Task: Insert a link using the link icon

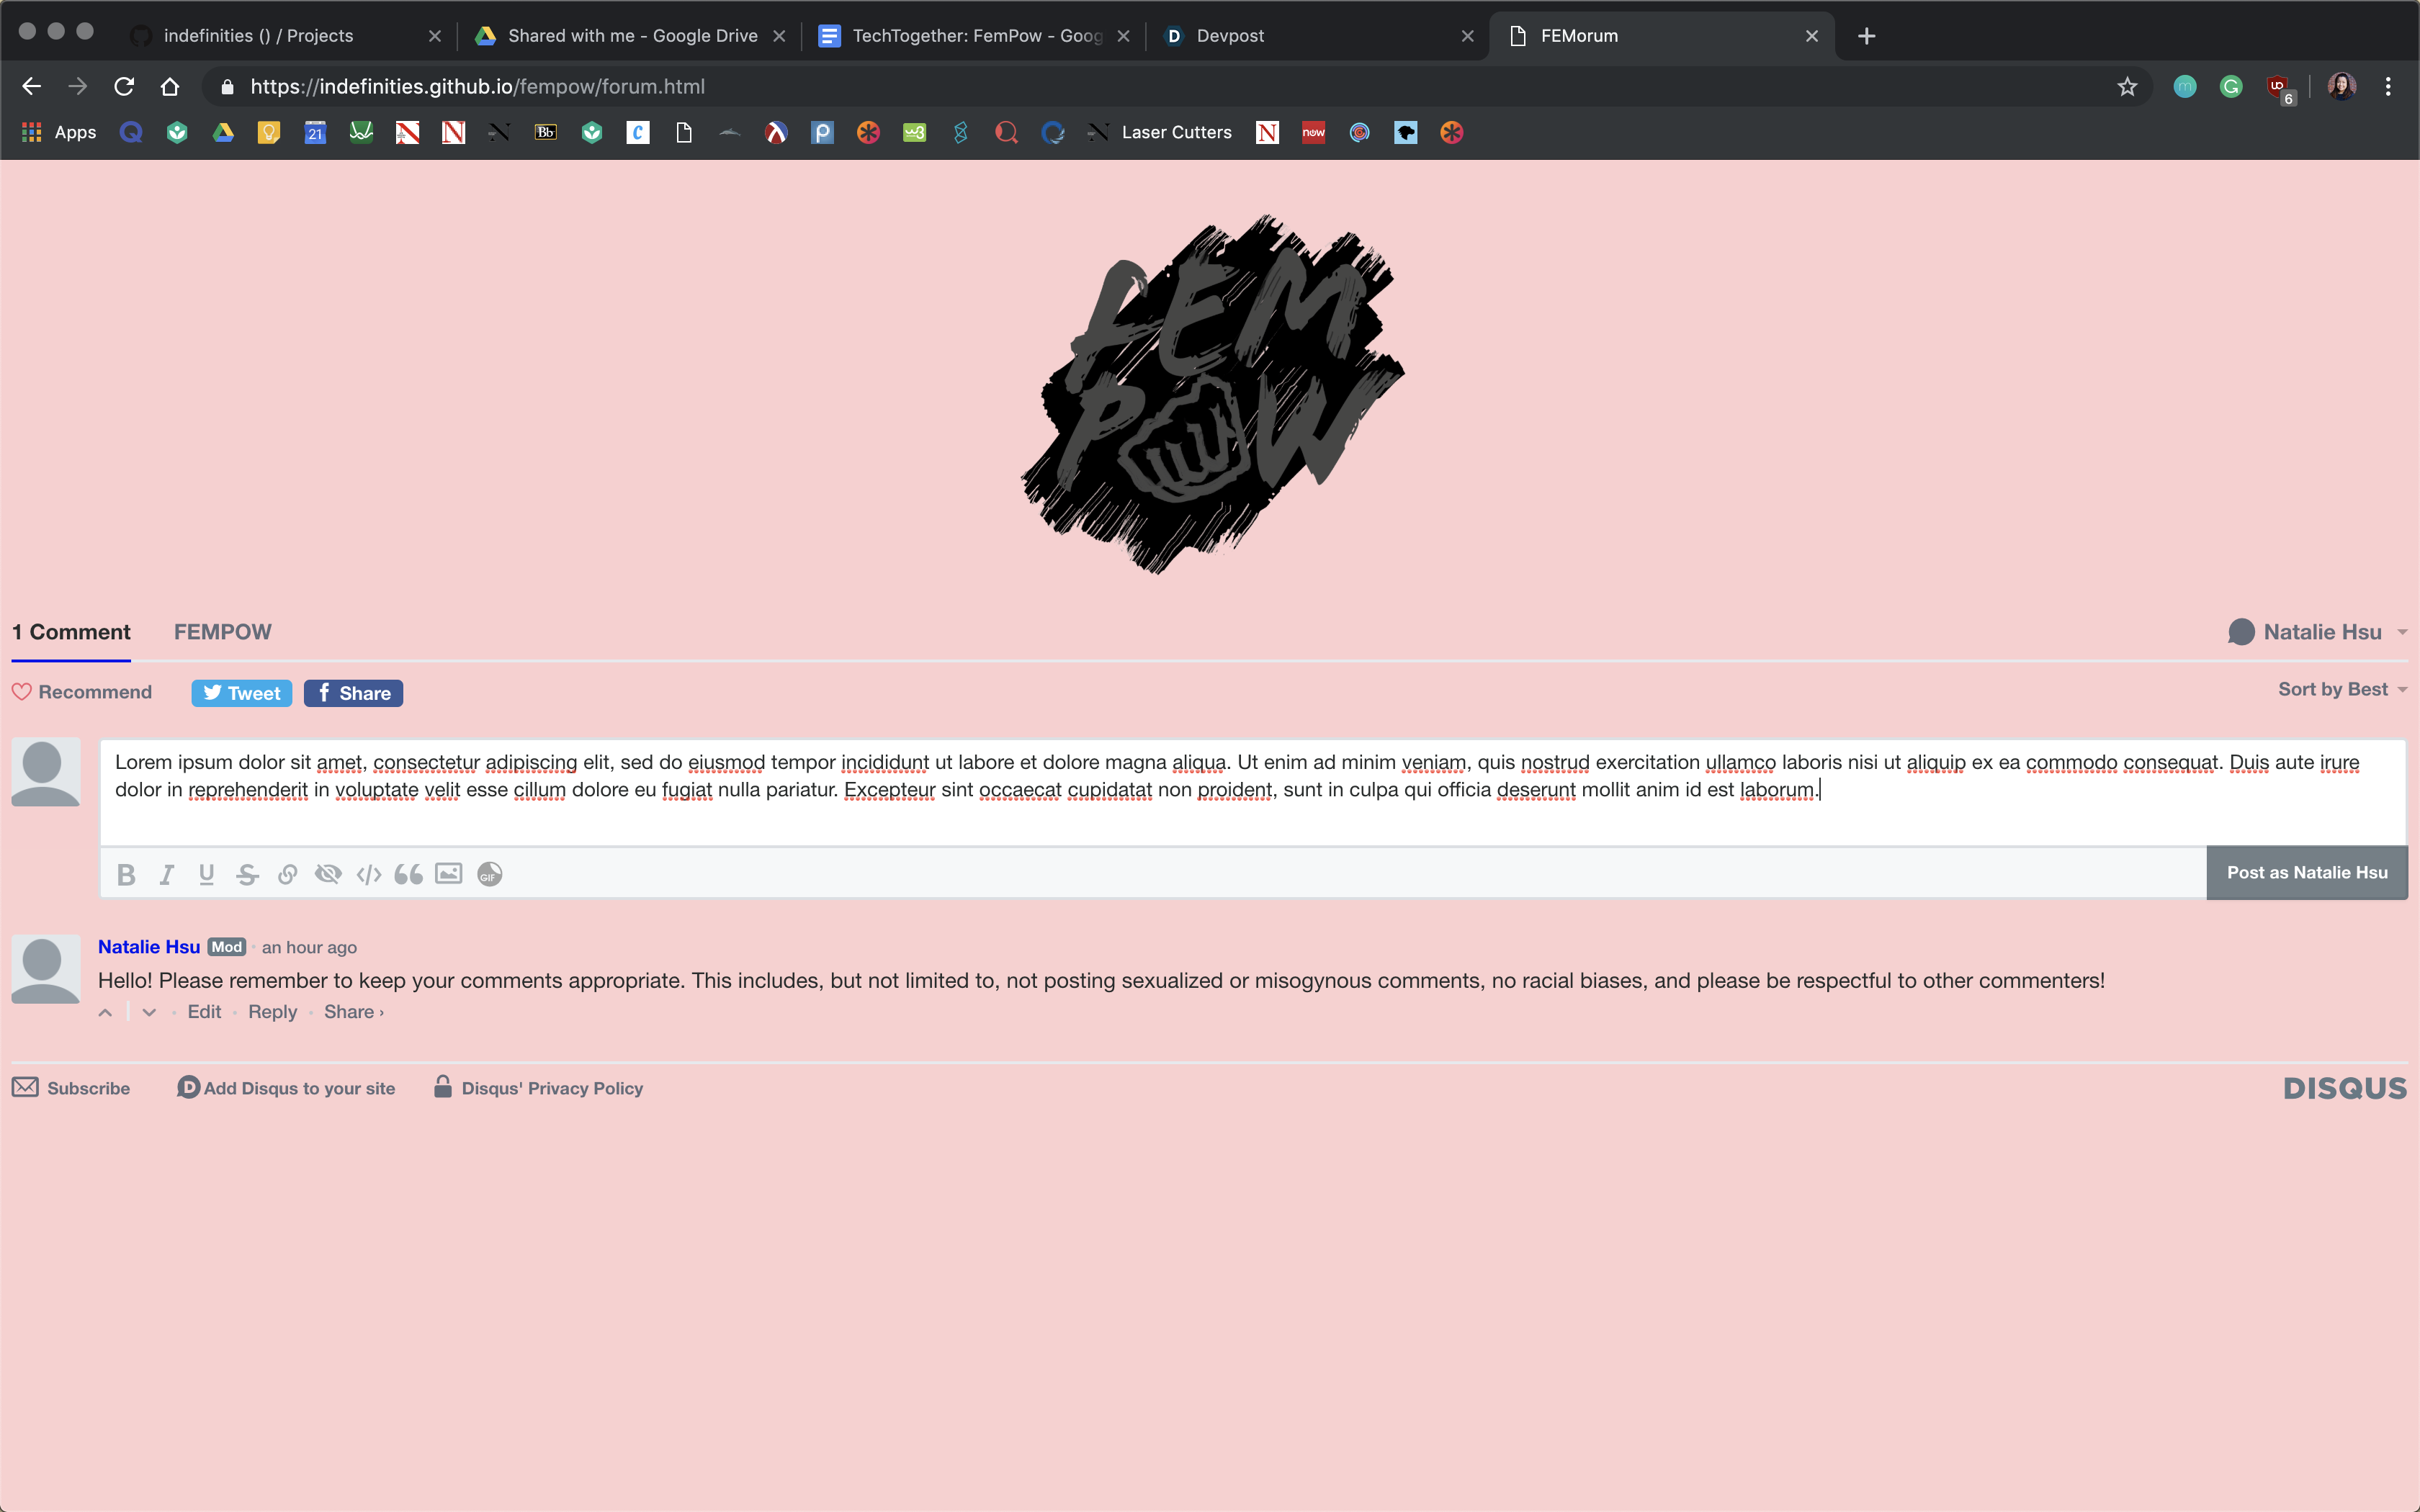Action: coord(287,874)
